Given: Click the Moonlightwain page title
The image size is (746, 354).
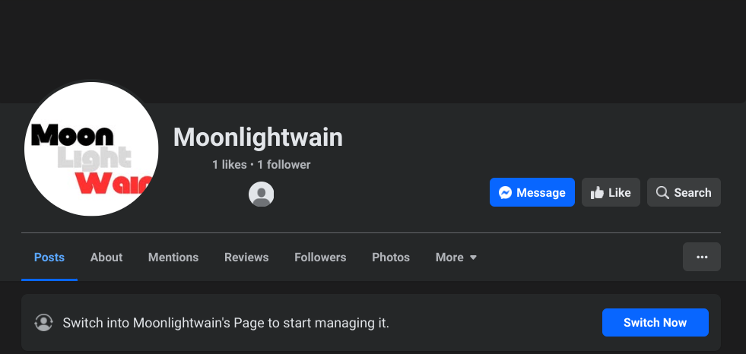Looking at the screenshot, I should click(258, 137).
